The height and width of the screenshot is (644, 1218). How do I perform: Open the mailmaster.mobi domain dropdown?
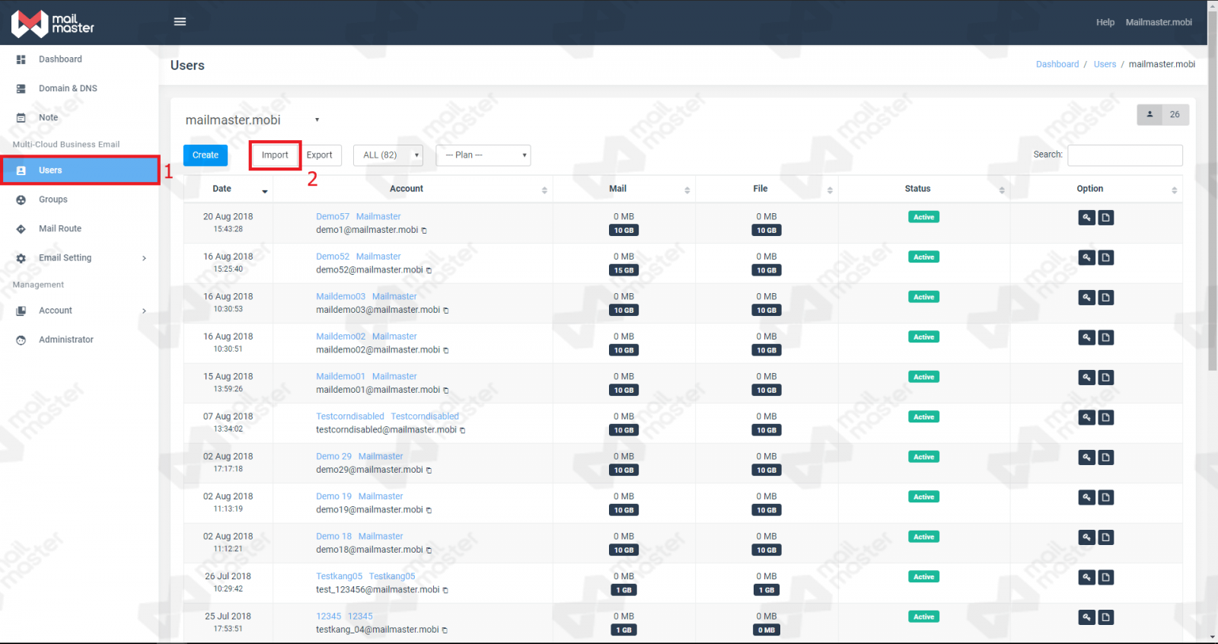click(253, 120)
